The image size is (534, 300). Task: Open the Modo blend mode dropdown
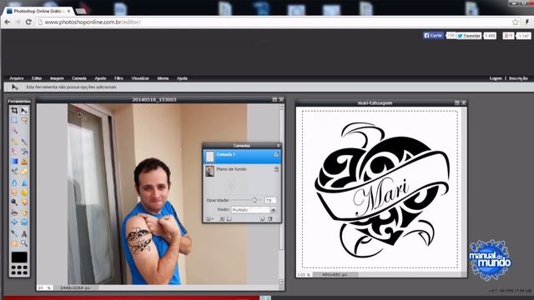(254, 210)
